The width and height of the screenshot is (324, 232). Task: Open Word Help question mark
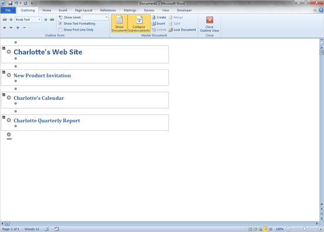tap(321, 10)
